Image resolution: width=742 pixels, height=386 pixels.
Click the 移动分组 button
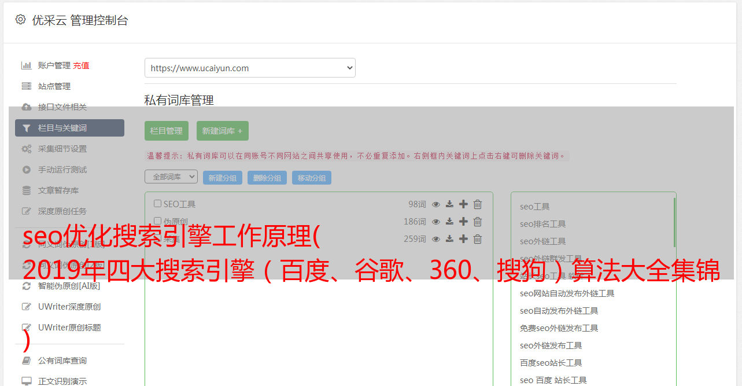[x=312, y=178]
